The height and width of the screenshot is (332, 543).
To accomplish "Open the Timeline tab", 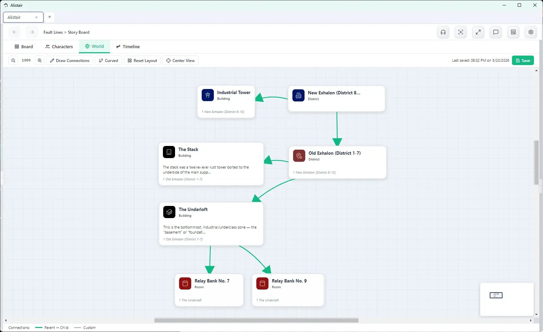I will (x=128, y=47).
